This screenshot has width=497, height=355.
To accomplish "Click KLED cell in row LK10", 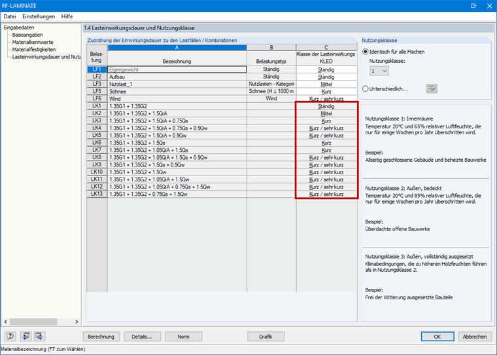I will coord(326,172).
